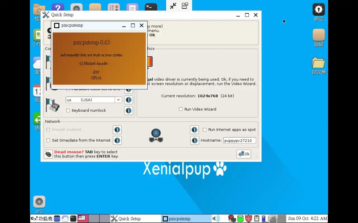Switch to first virtual desktop pager
The width and height of the screenshot is (358, 223).
[x=83, y=219]
